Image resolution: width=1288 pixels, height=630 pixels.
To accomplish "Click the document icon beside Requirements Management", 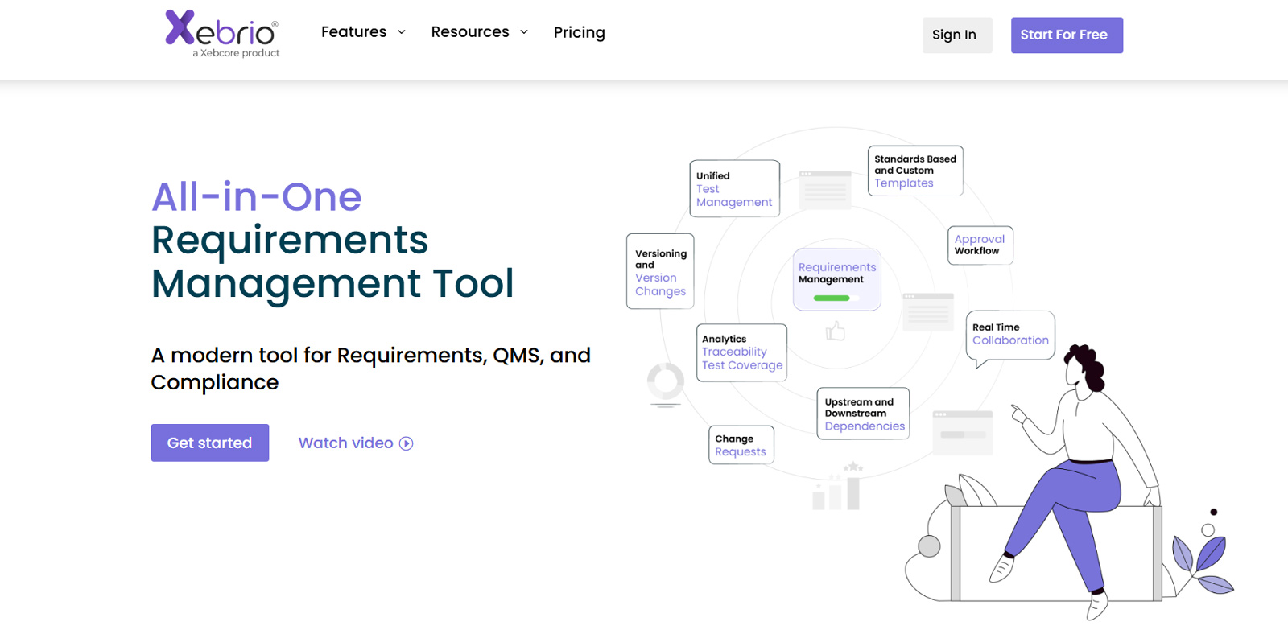I will pyautogui.click(x=928, y=312).
